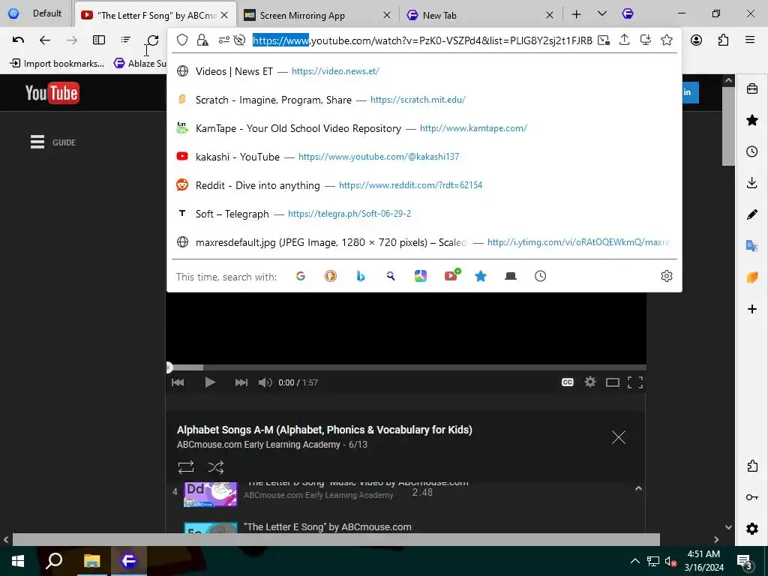This screenshot has width=768, height=576.
Task: Search this time with Google
Action: click(301, 276)
